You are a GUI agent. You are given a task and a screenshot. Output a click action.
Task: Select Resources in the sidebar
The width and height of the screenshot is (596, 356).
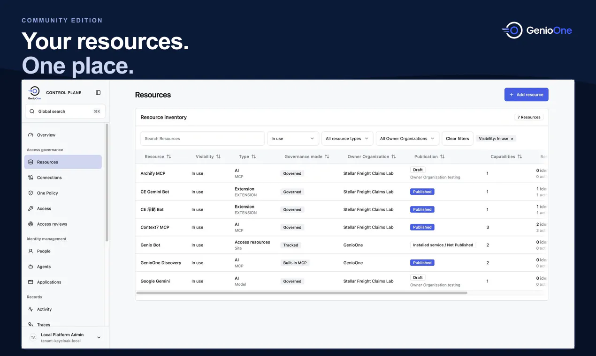click(x=63, y=162)
